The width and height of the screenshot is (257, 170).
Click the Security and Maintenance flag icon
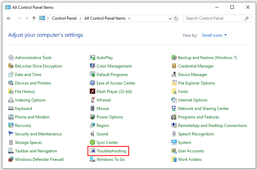11,134
